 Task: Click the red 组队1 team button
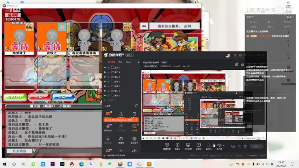coord(40,97)
